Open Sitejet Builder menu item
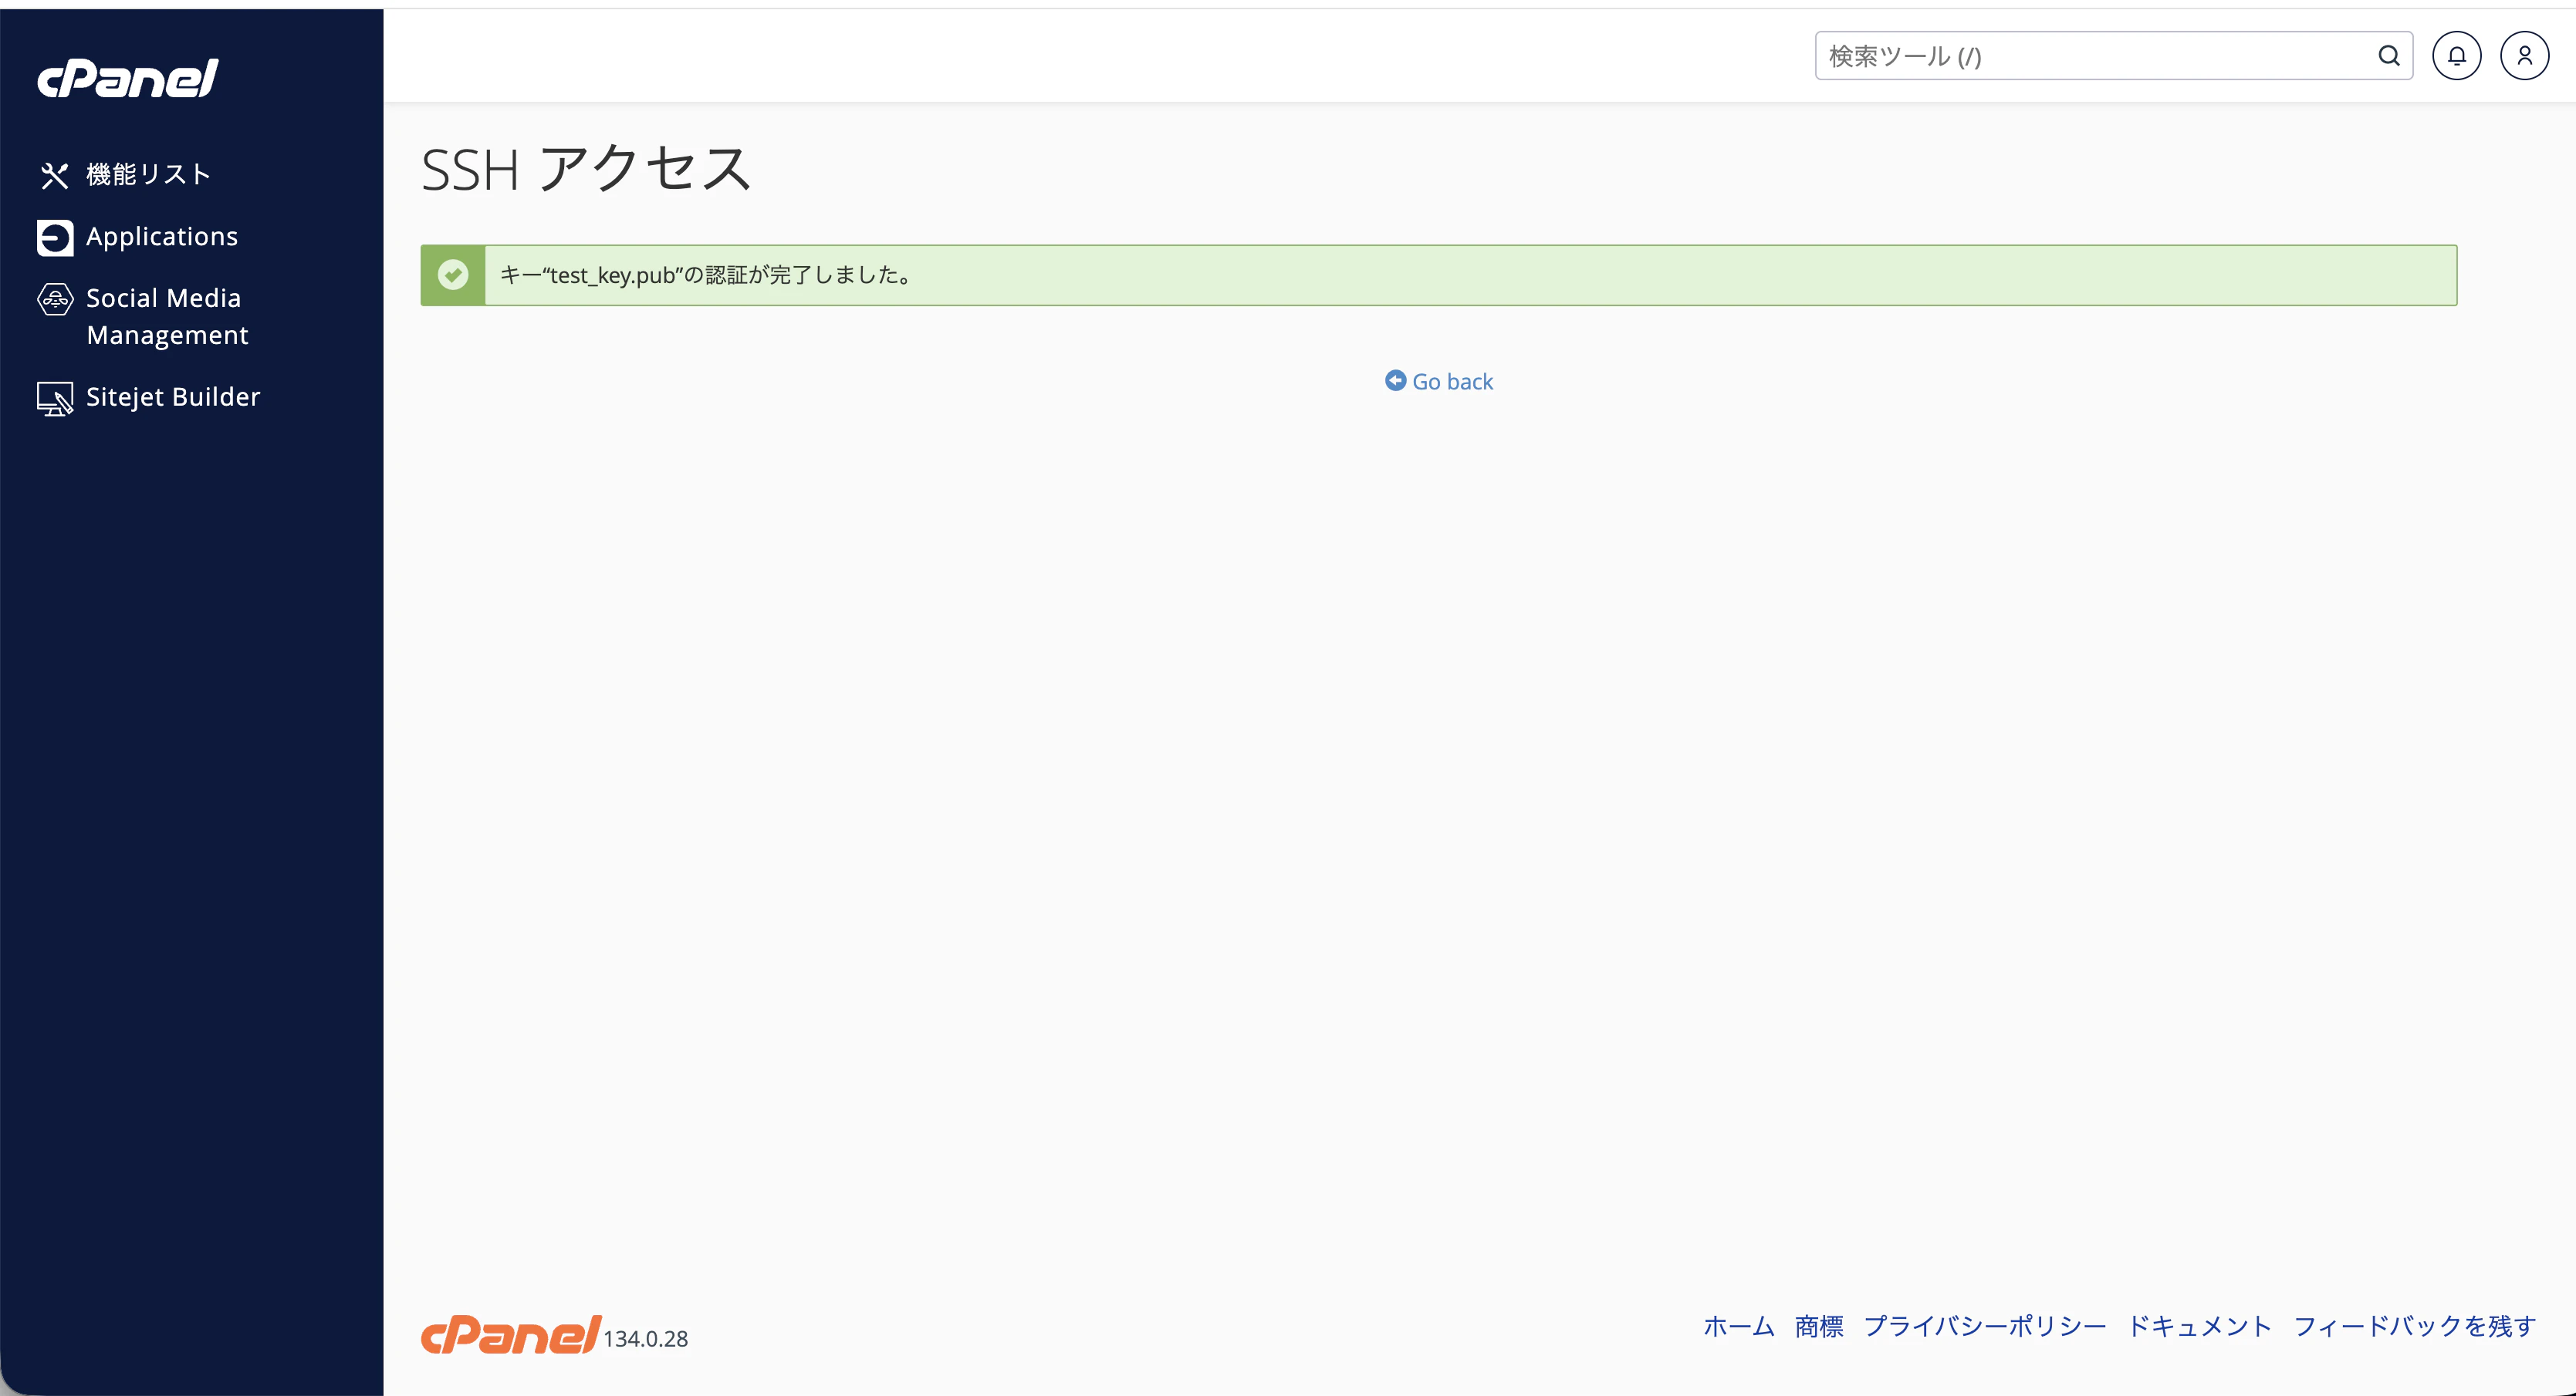Viewport: 2576px width, 1396px height. coord(172,398)
